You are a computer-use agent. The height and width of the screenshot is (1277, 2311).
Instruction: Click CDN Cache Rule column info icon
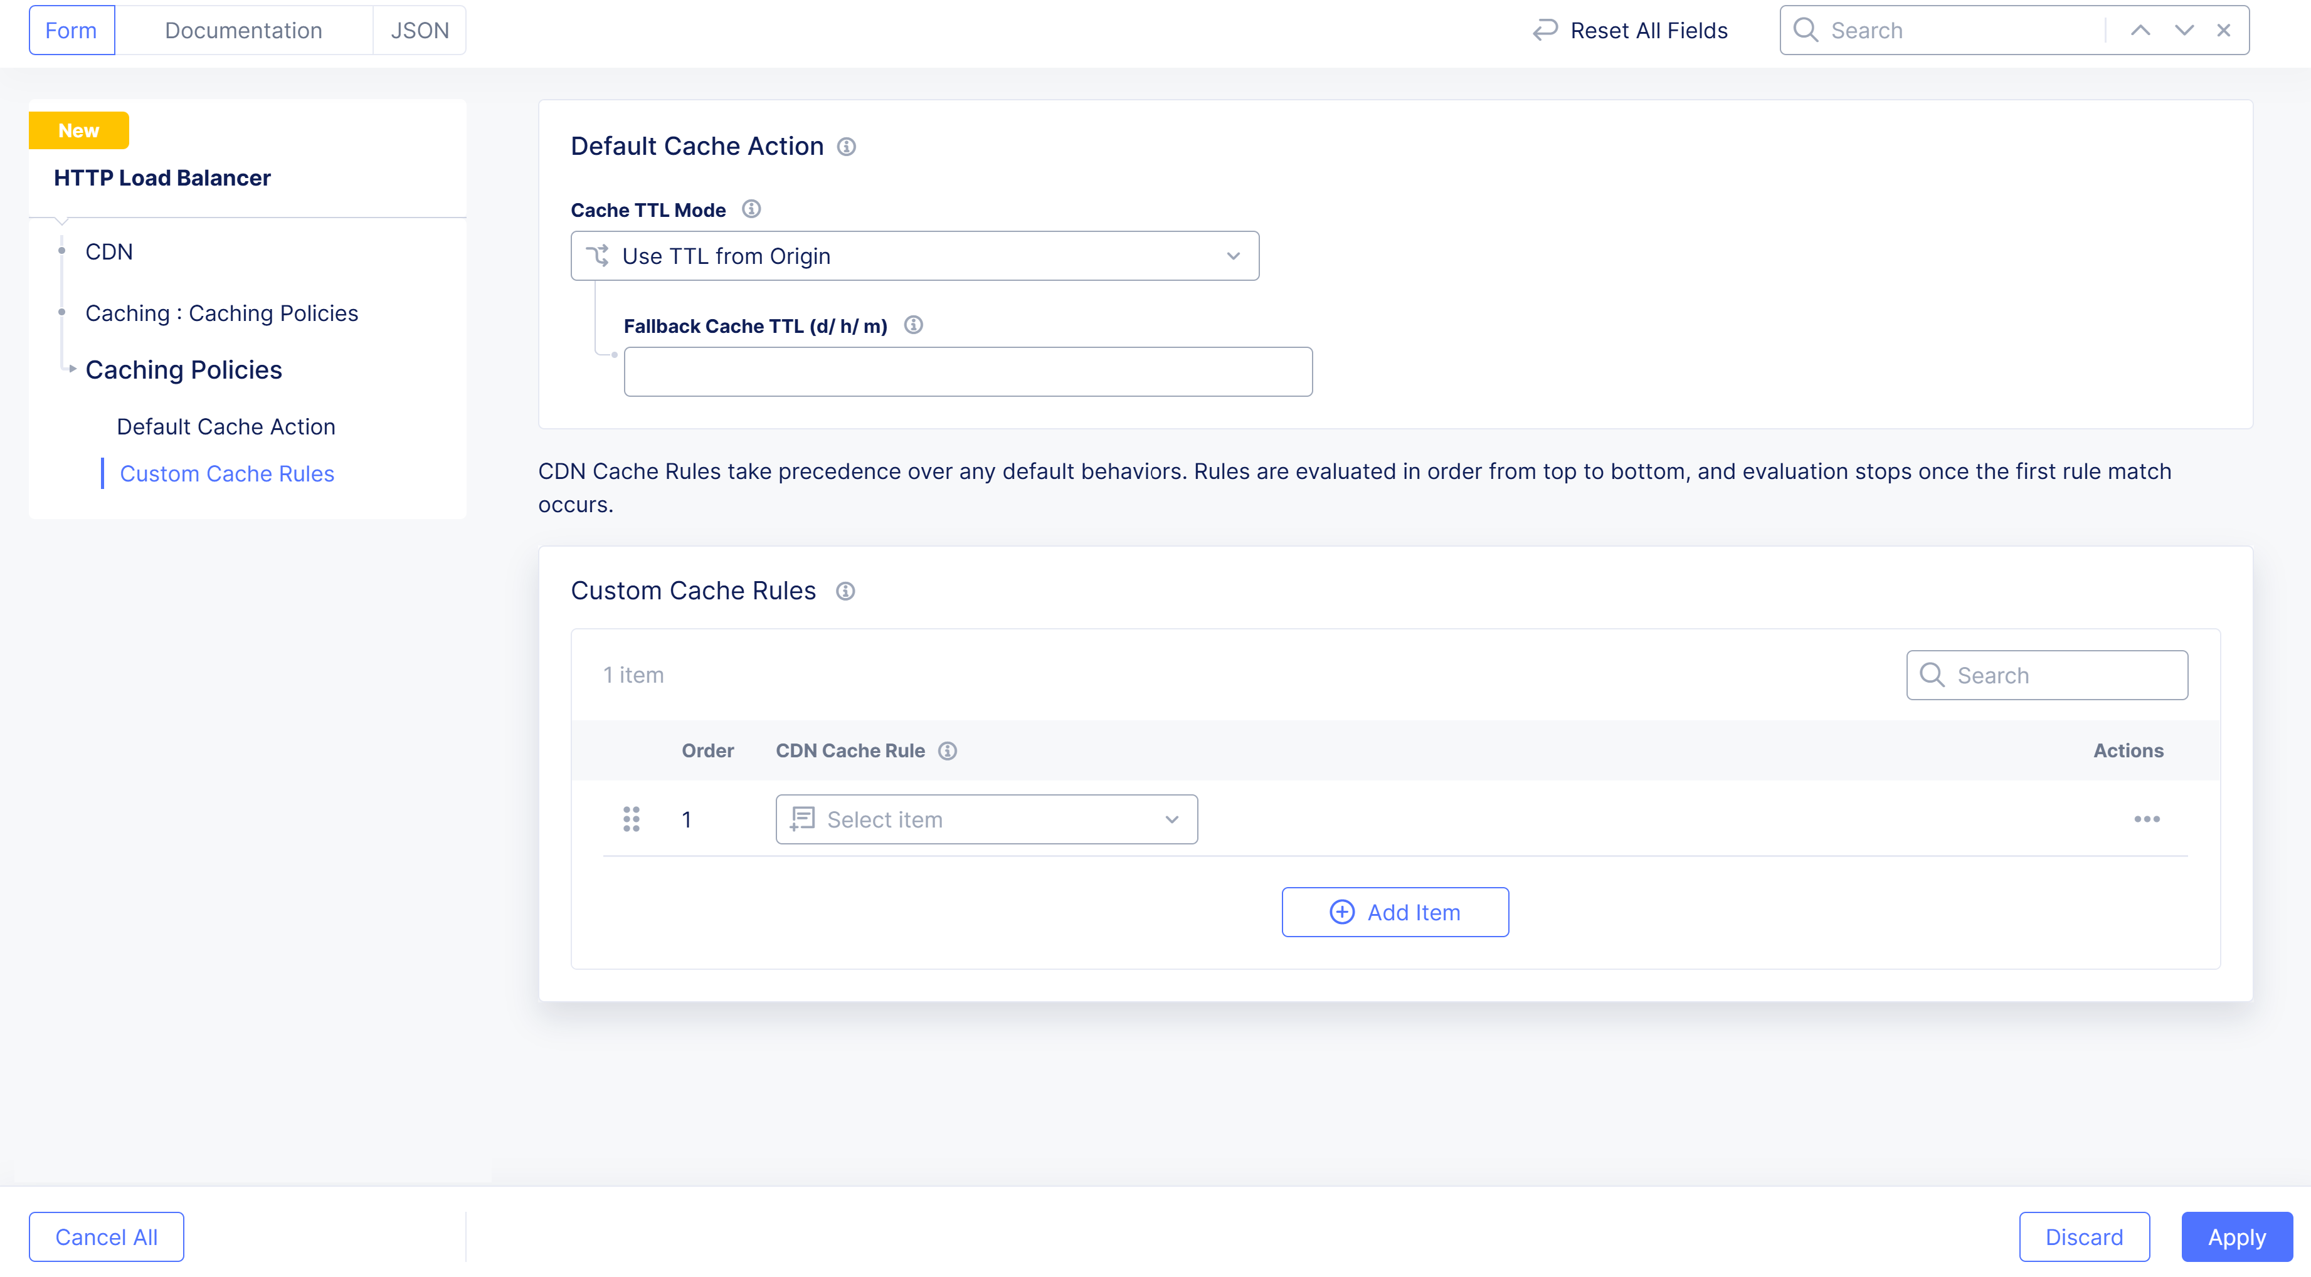(948, 750)
